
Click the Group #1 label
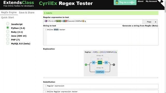100,56
